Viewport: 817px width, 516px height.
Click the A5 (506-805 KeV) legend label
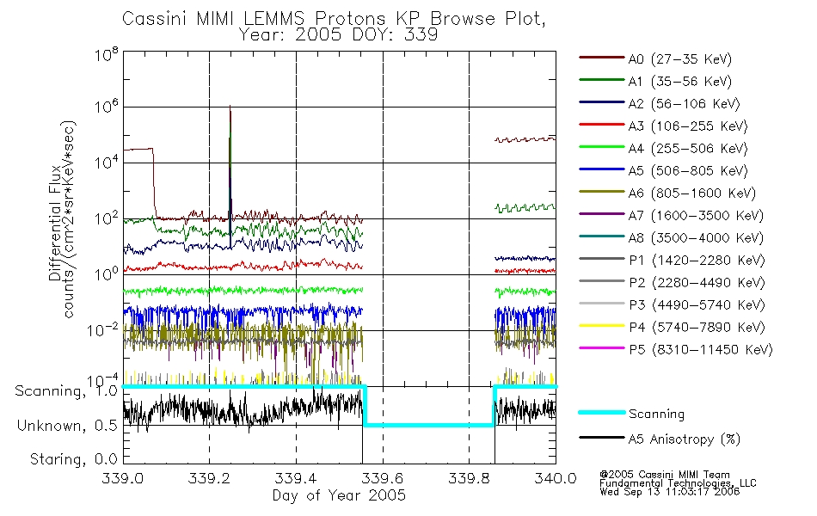(x=688, y=171)
